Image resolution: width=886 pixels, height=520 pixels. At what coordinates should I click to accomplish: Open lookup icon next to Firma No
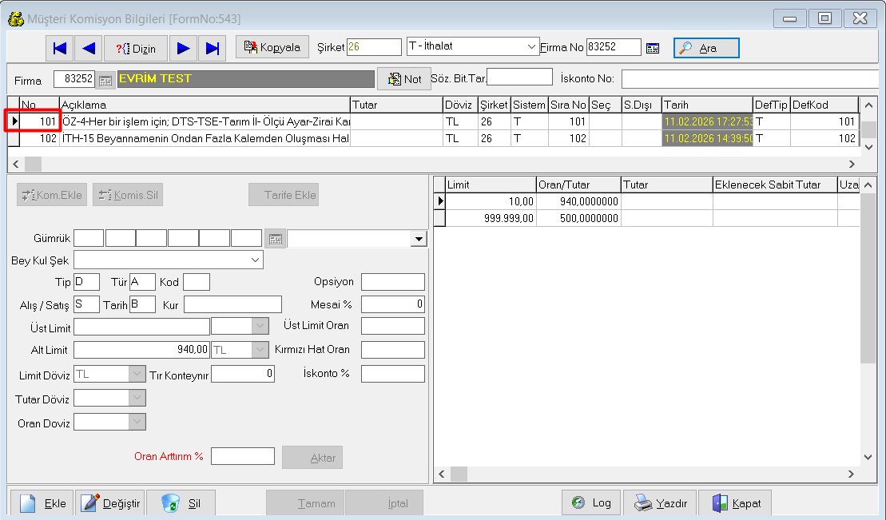(x=653, y=48)
